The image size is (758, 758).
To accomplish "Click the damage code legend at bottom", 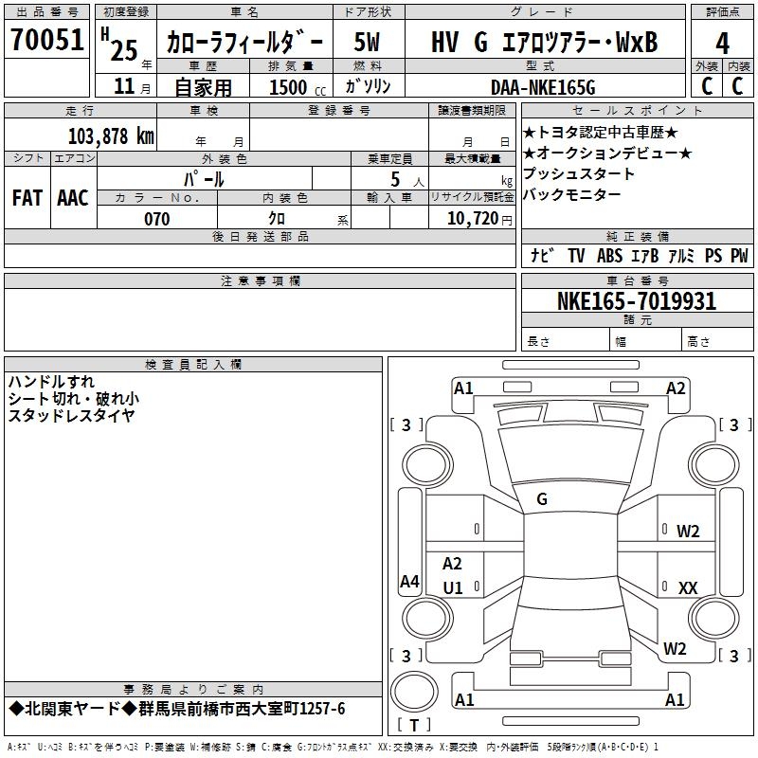I will [333, 747].
